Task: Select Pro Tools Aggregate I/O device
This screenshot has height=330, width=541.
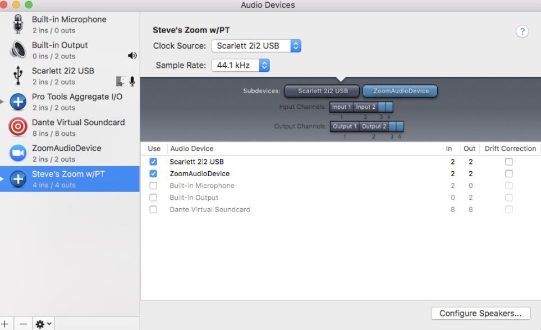Action: [x=70, y=102]
